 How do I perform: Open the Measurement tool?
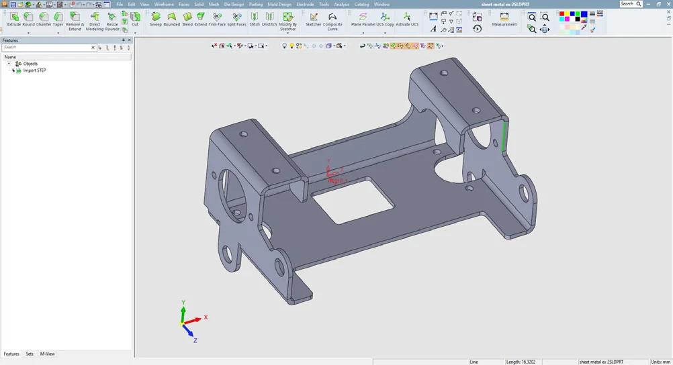[504, 19]
